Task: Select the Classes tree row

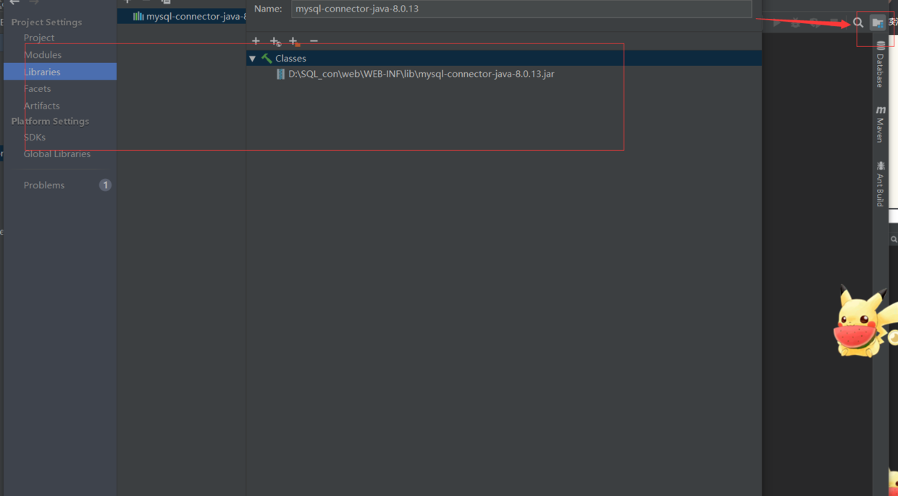Action: 503,58
